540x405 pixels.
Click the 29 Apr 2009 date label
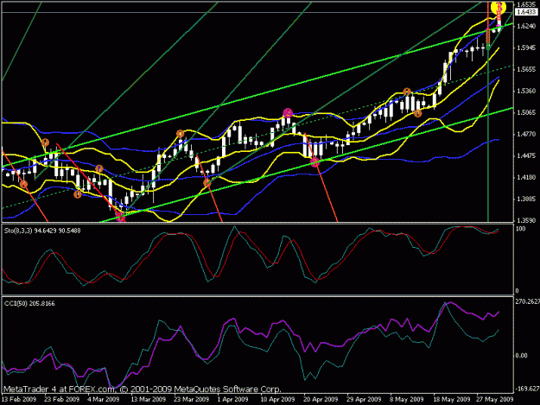(364, 400)
